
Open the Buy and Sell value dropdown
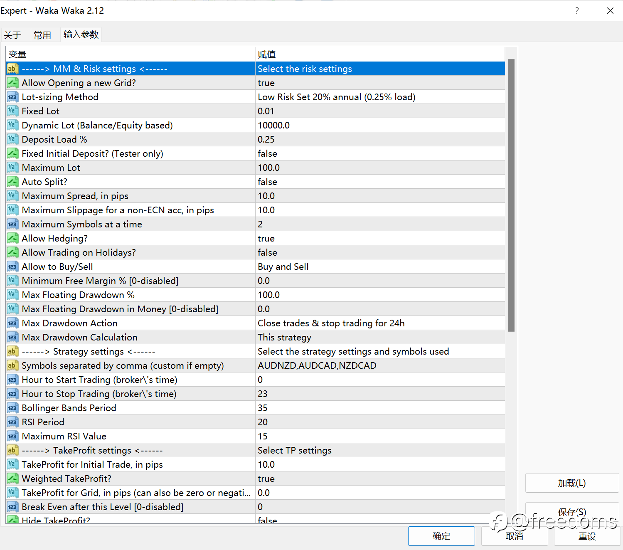tap(380, 266)
